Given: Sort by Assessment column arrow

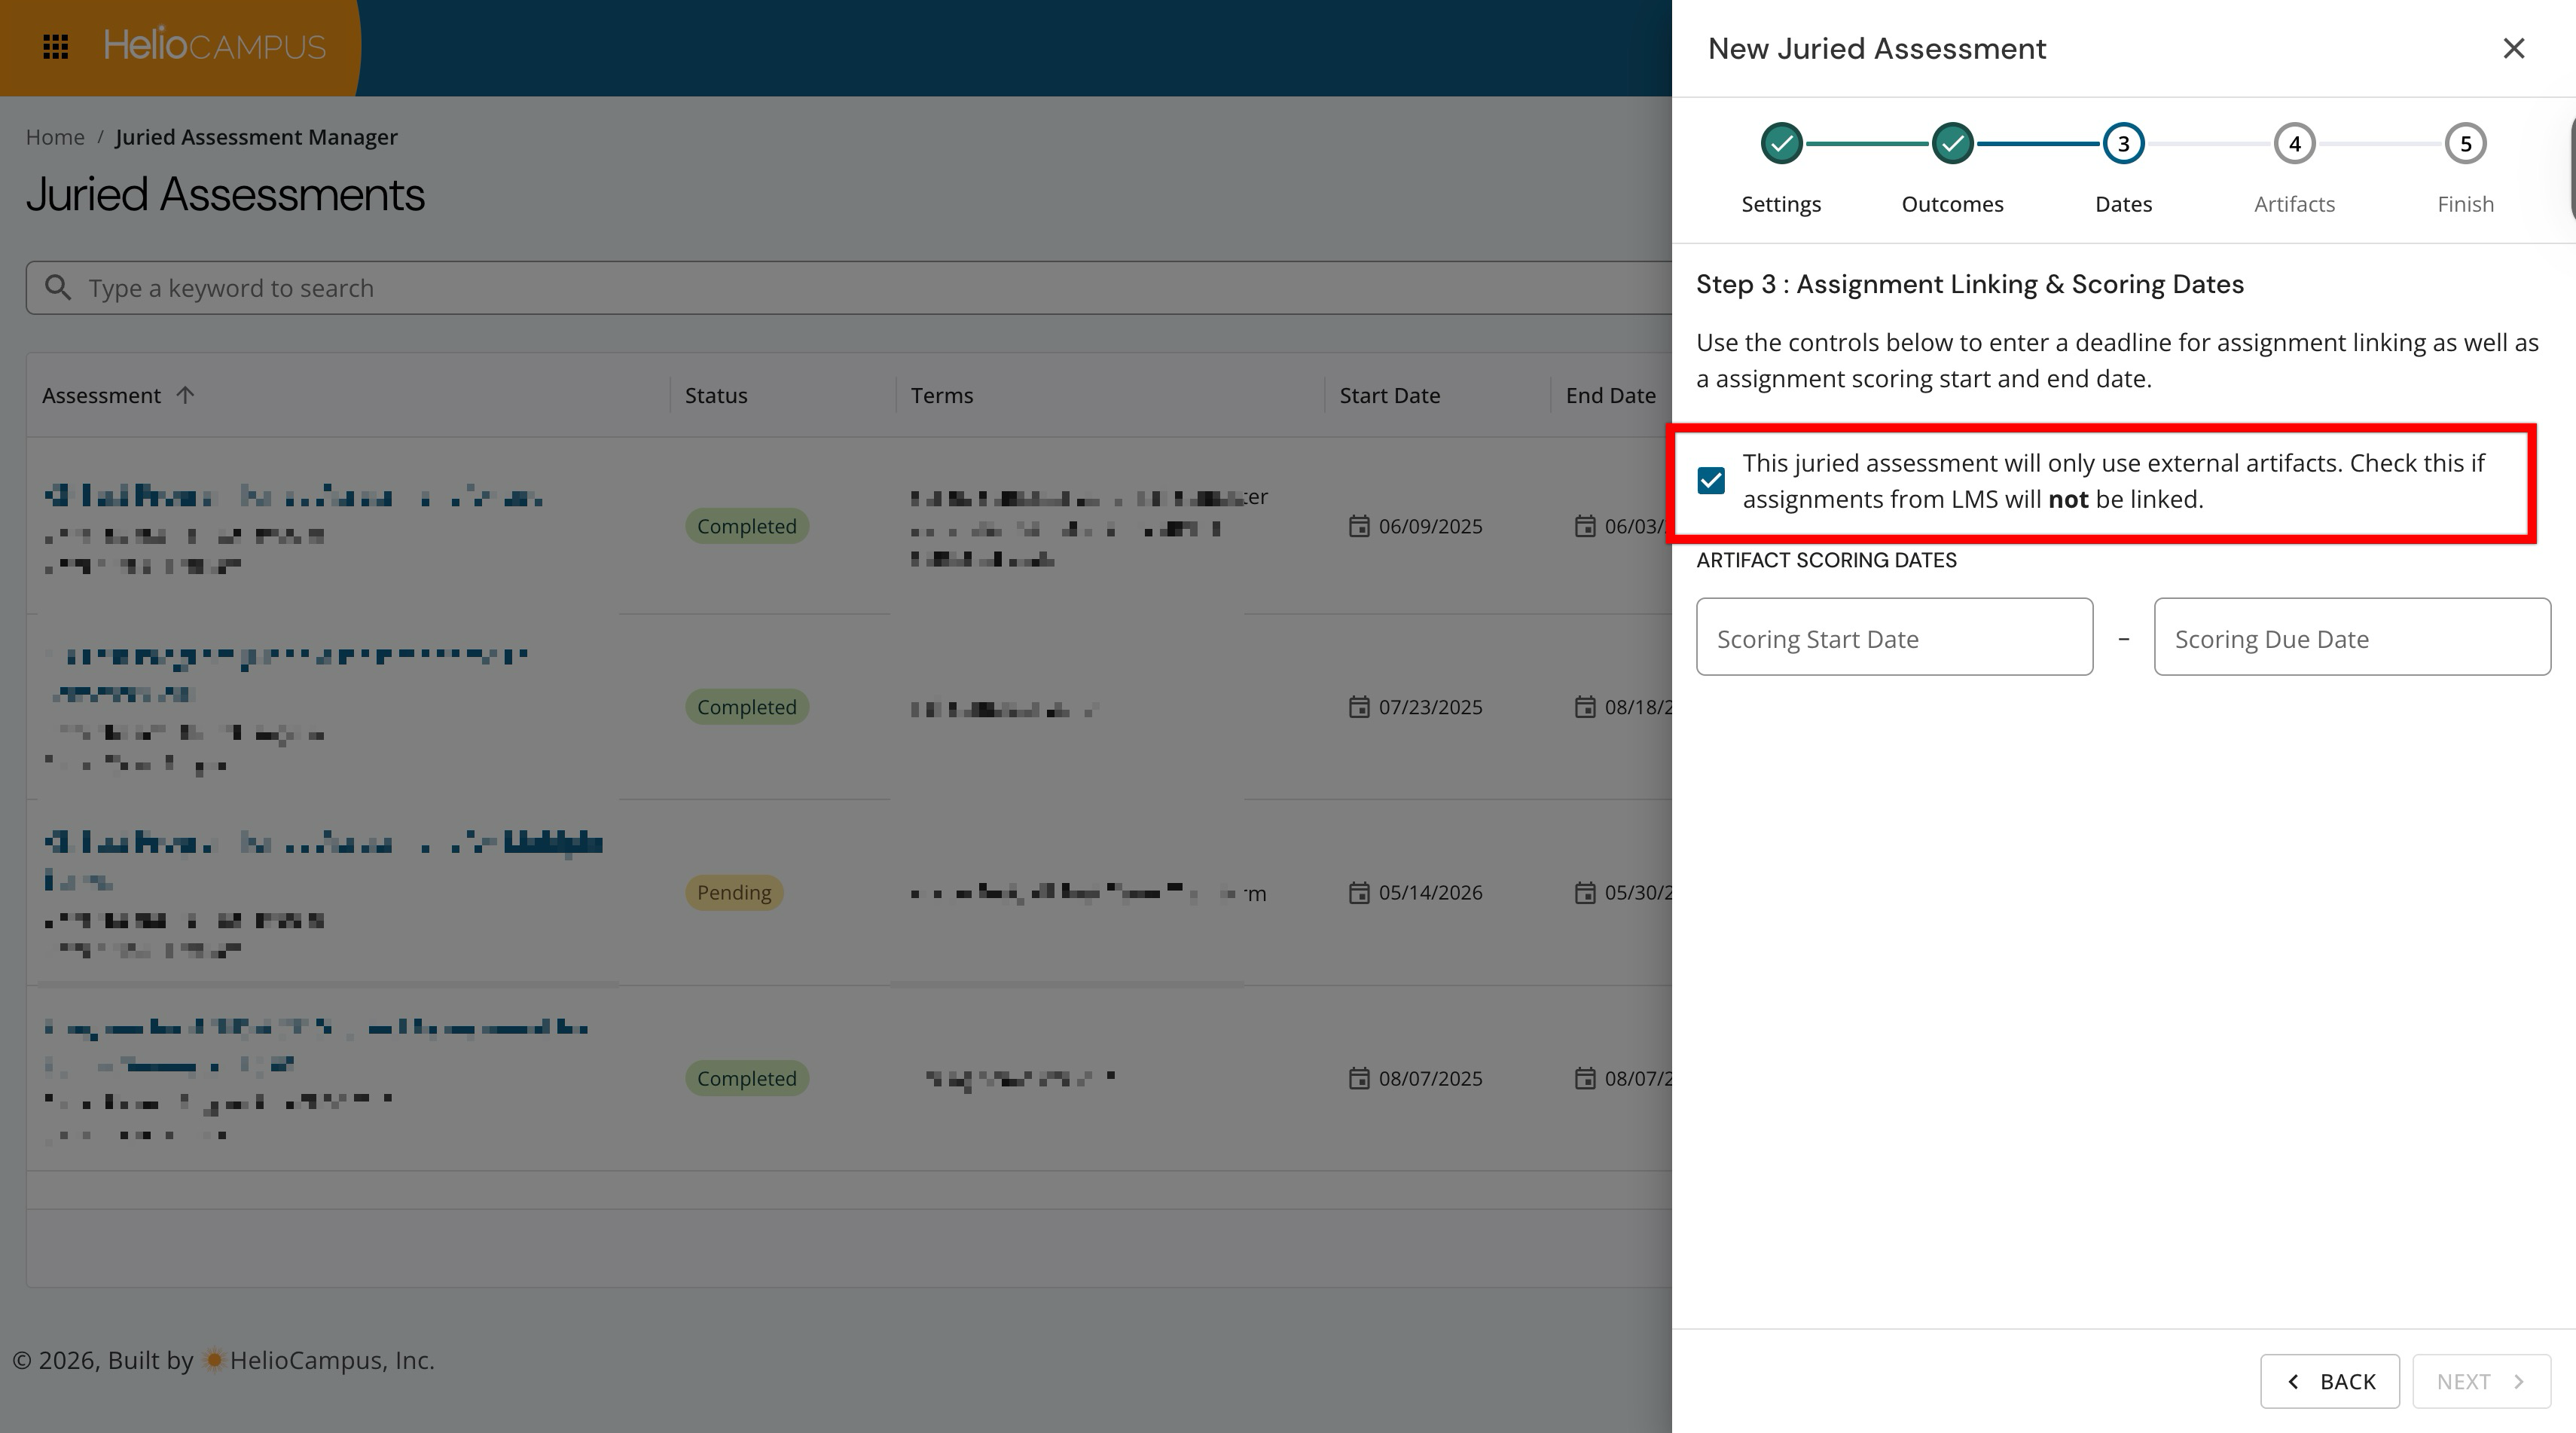Looking at the screenshot, I should click(x=185, y=395).
